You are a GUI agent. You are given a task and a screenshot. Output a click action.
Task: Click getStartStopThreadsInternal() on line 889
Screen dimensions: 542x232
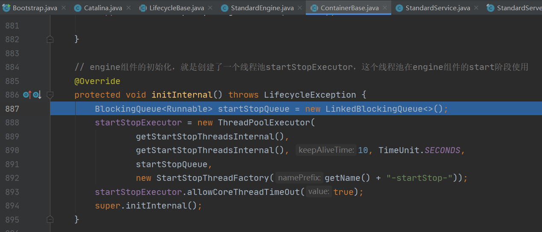[210, 136]
